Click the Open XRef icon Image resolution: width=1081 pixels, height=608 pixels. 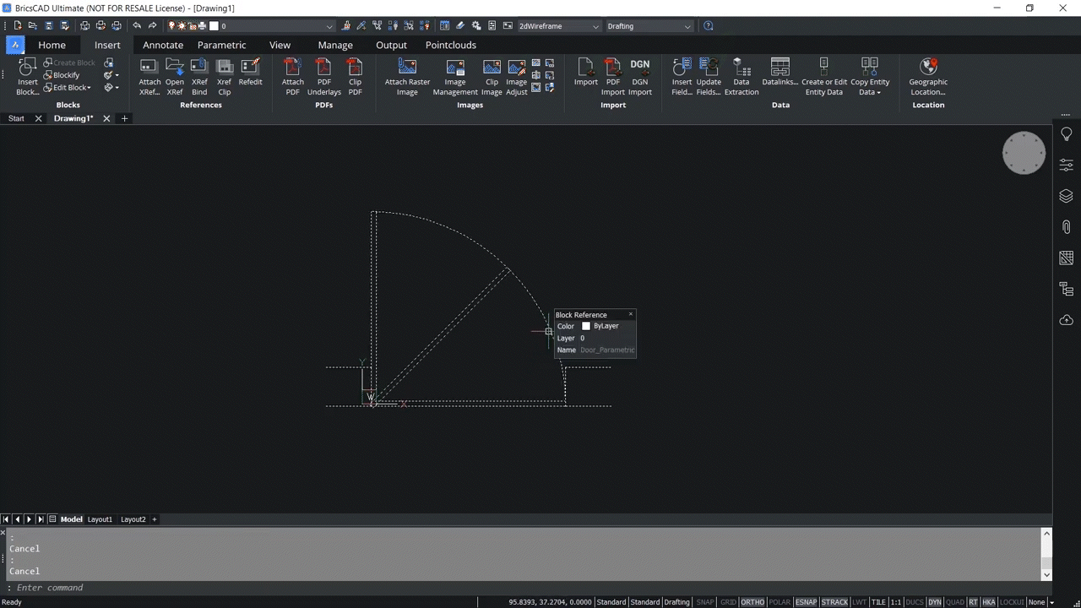[x=175, y=77]
